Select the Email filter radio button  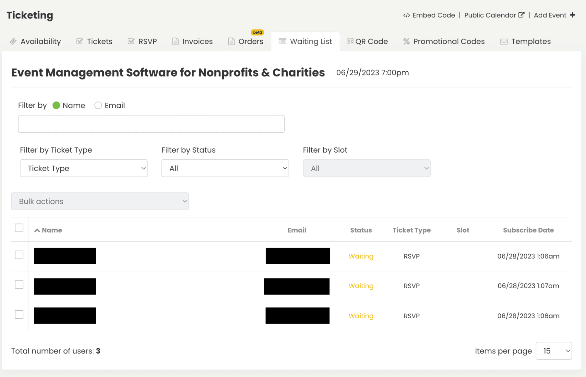(98, 105)
